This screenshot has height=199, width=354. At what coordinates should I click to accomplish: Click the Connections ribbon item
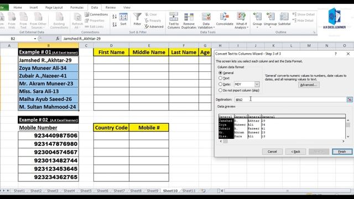pyautogui.click(x=96, y=14)
